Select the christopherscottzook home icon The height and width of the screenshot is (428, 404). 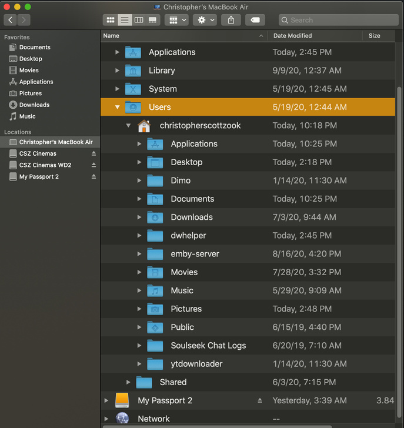coord(144,126)
